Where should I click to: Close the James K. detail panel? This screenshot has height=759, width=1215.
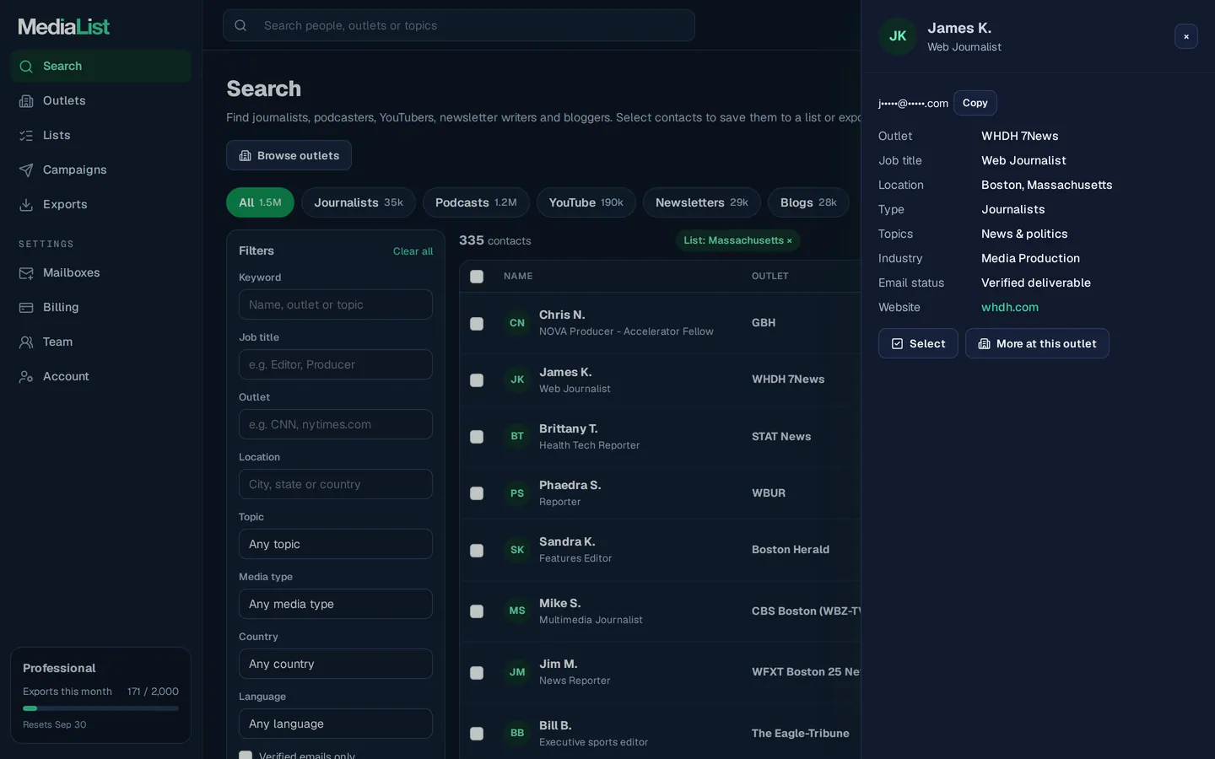1185,36
